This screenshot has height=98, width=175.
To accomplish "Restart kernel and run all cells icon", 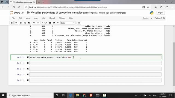I will 58,23.
